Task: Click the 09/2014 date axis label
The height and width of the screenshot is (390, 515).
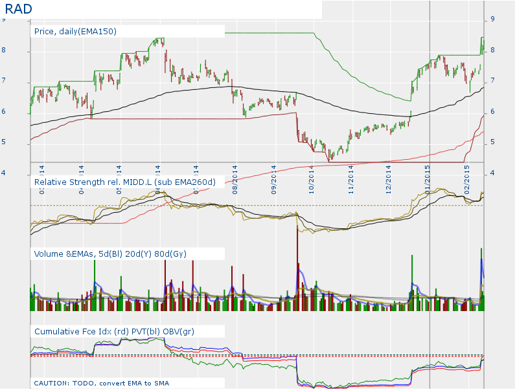Action: (273, 180)
